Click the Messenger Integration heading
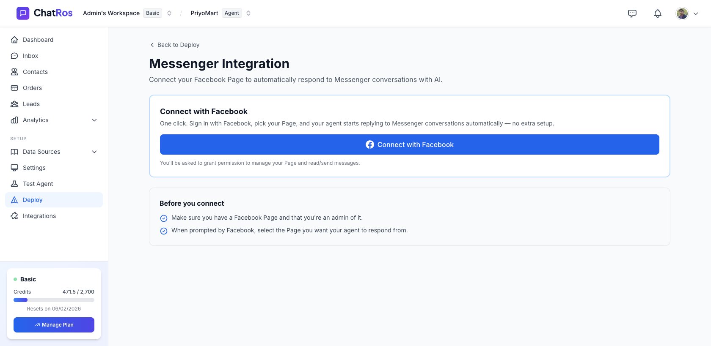Viewport: 711px width, 346px height. [219, 63]
